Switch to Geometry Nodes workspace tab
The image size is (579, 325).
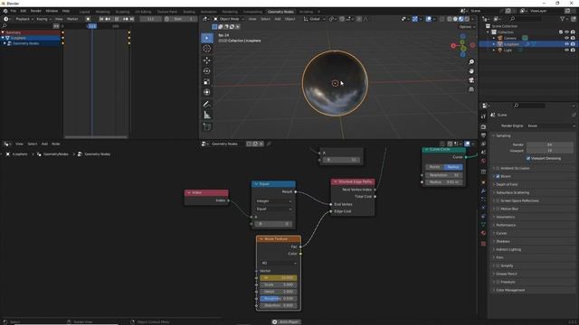(280, 12)
